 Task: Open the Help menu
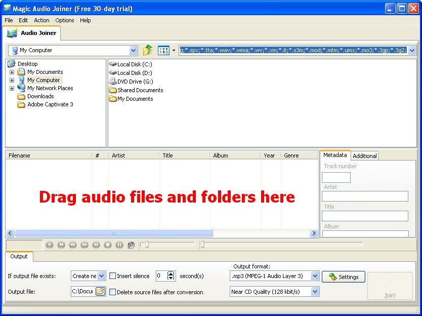tap(86, 20)
